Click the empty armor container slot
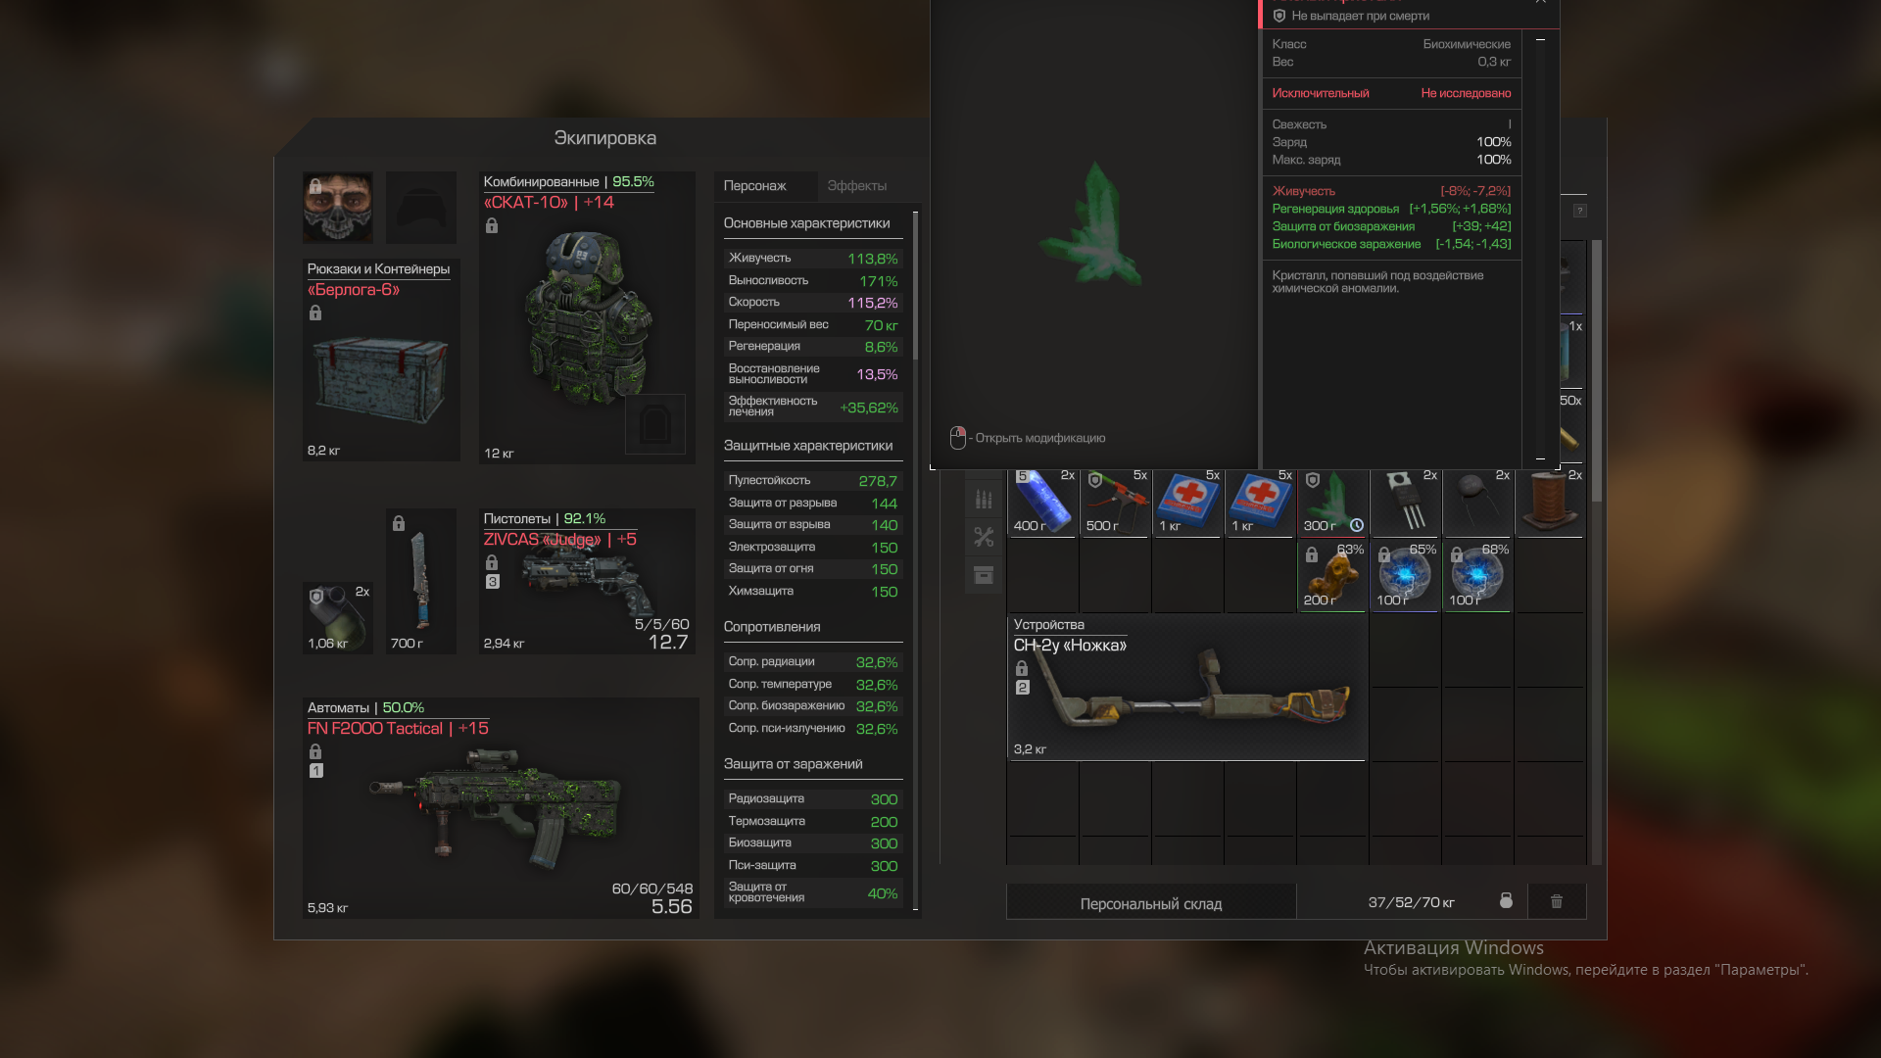 click(654, 424)
